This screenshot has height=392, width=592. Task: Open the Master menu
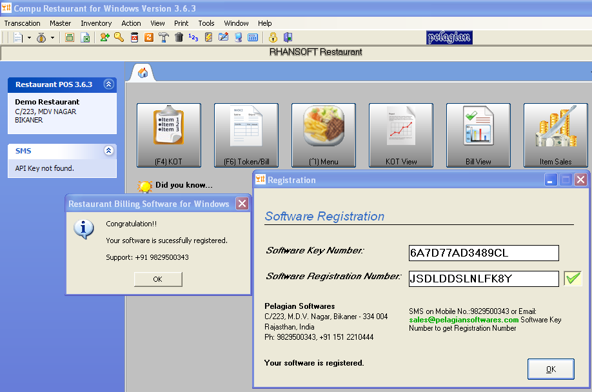(x=61, y=23)
